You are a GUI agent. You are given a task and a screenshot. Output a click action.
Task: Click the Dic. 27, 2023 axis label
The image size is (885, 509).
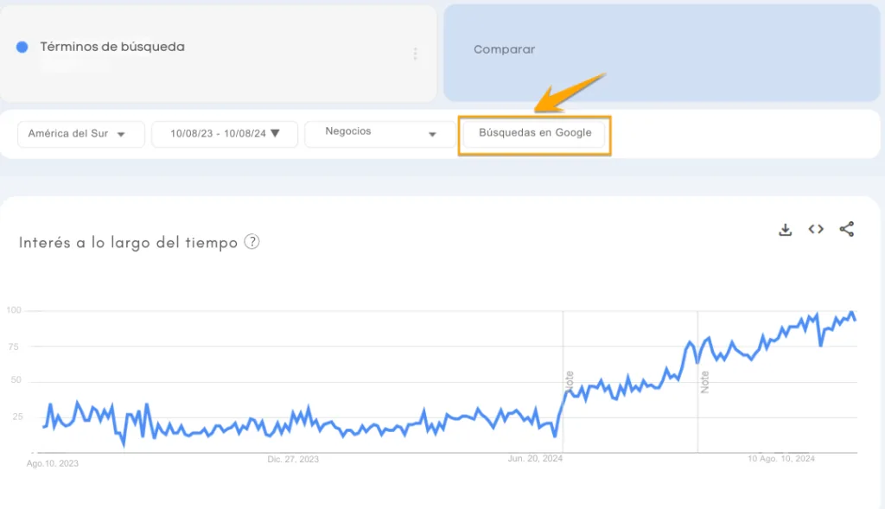pyautogui.click(x=293, y=460)
